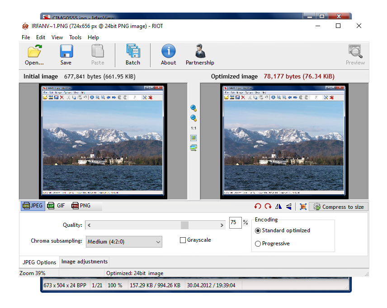Close the background IrfanView window

click(339, 16)
